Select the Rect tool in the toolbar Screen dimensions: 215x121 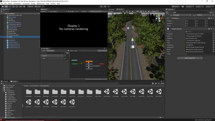tap(17, 6)
